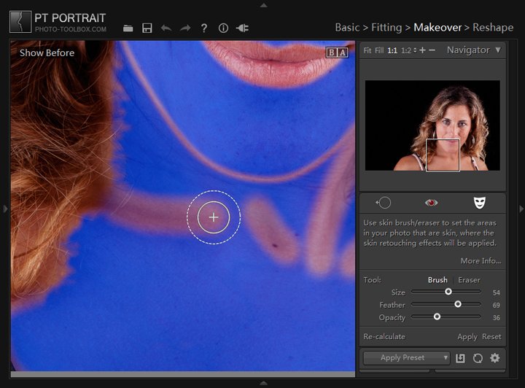This screenshot has width=525, height=388.
Task: Toggle the B|A before/after comparison view
Action: 337,53
